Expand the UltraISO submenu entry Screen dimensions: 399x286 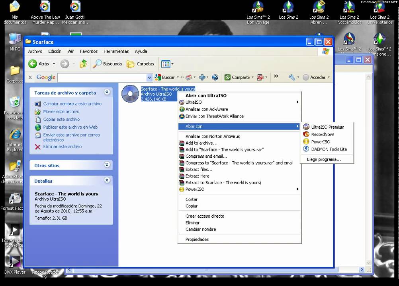(x=239, y=102)
